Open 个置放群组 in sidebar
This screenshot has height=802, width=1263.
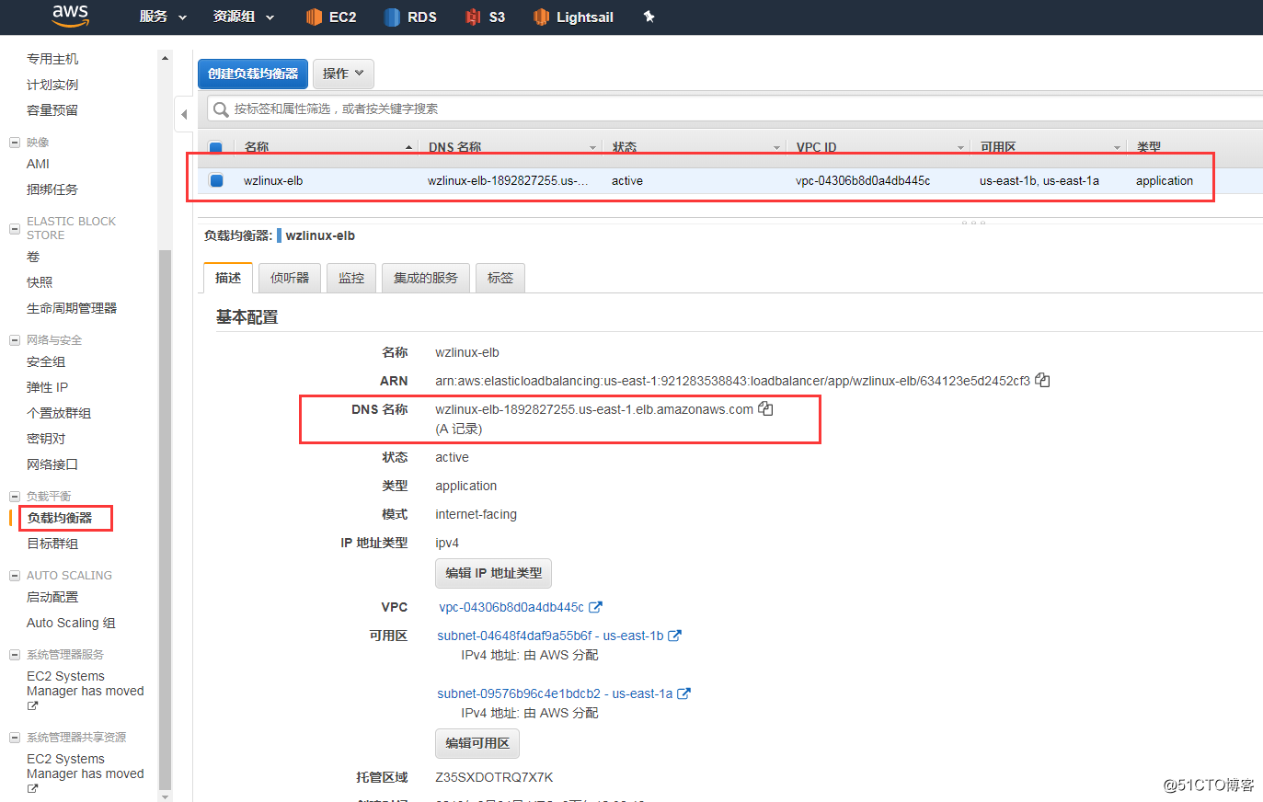[59, 413]
